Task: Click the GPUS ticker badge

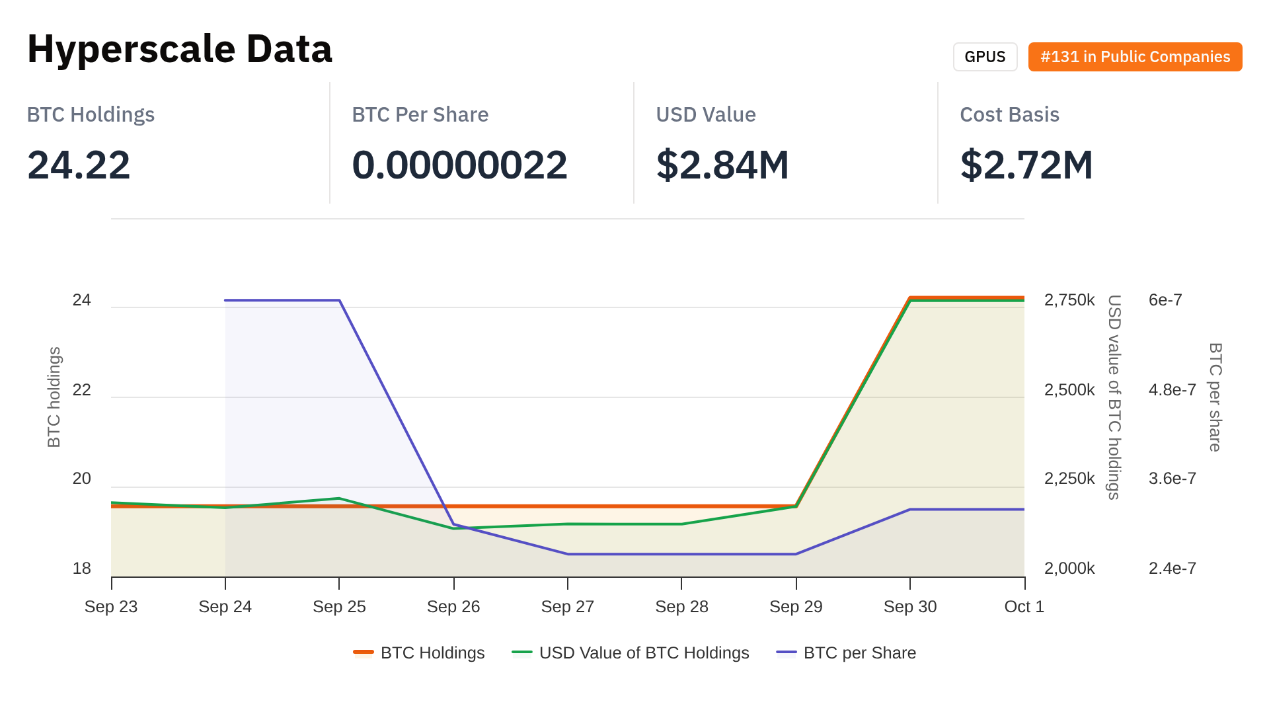Action: point(984,57)
